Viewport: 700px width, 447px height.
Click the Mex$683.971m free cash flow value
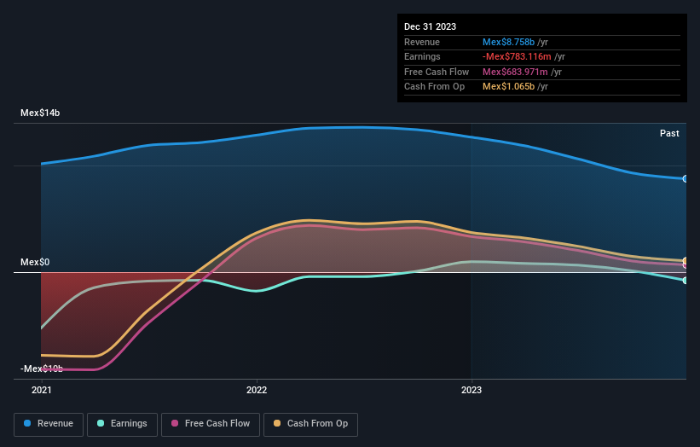click(515, 72)
